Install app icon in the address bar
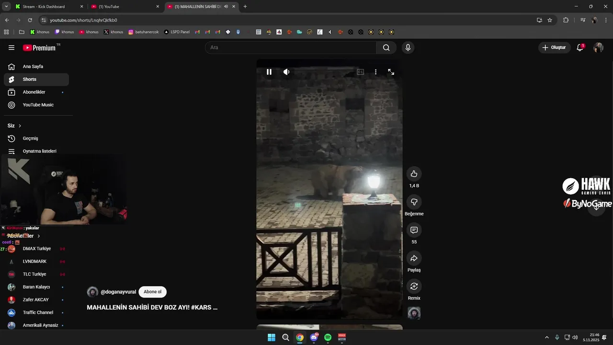Viewport: 613px width, 345px height. [539, 20]
